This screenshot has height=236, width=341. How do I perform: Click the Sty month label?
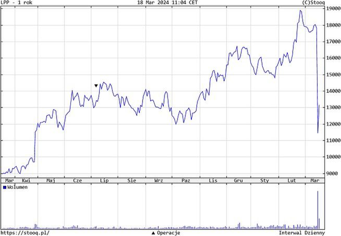pyautogui.click(x=265, y=181)
